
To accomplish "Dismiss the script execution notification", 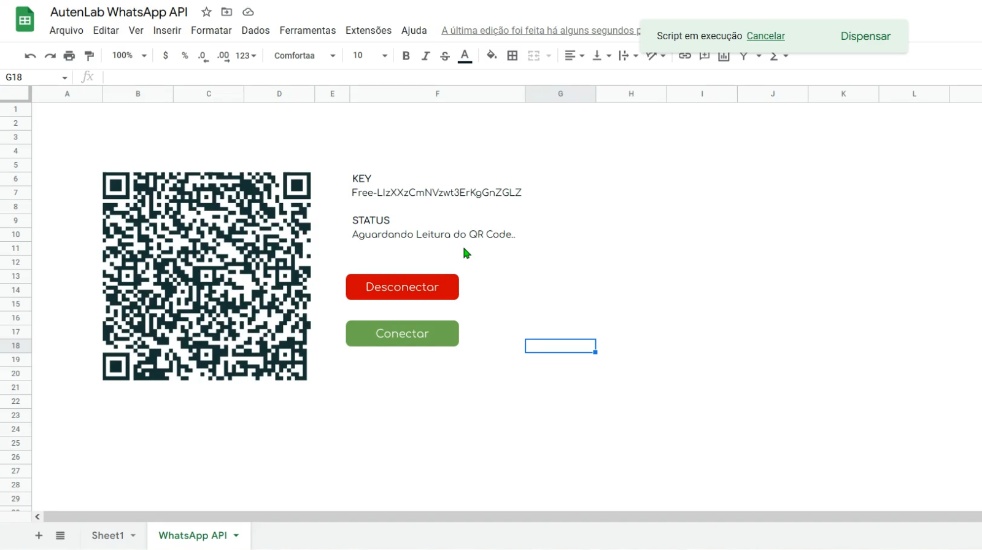I will (x=865, y=36).
